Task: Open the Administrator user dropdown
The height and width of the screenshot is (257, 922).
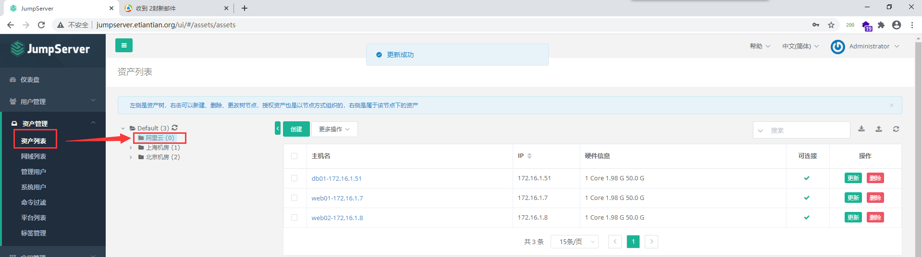Action: tap(874, 46)
